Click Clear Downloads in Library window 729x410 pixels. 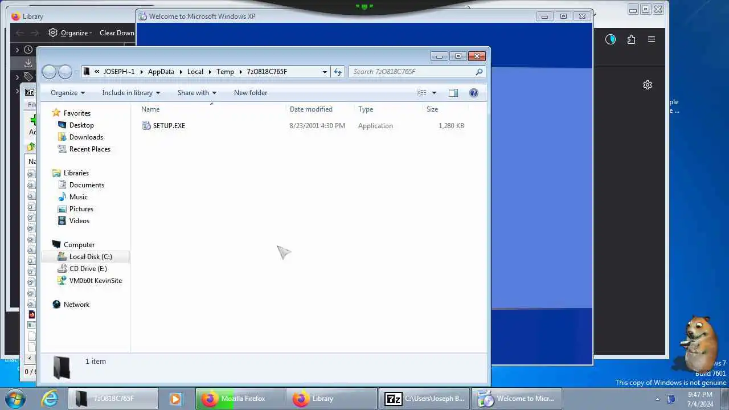pyautogui.click(x=117, y=33)
